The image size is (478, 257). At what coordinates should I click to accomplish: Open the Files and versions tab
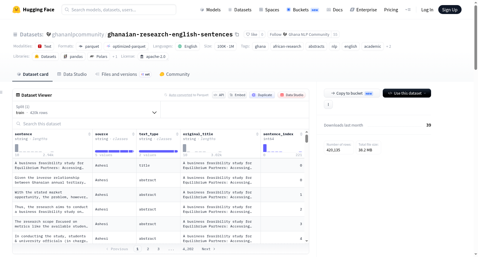tap(123, 74)
